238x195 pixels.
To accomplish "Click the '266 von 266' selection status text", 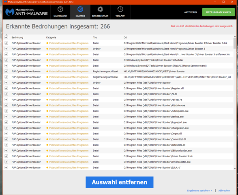I will pos(202,26).
